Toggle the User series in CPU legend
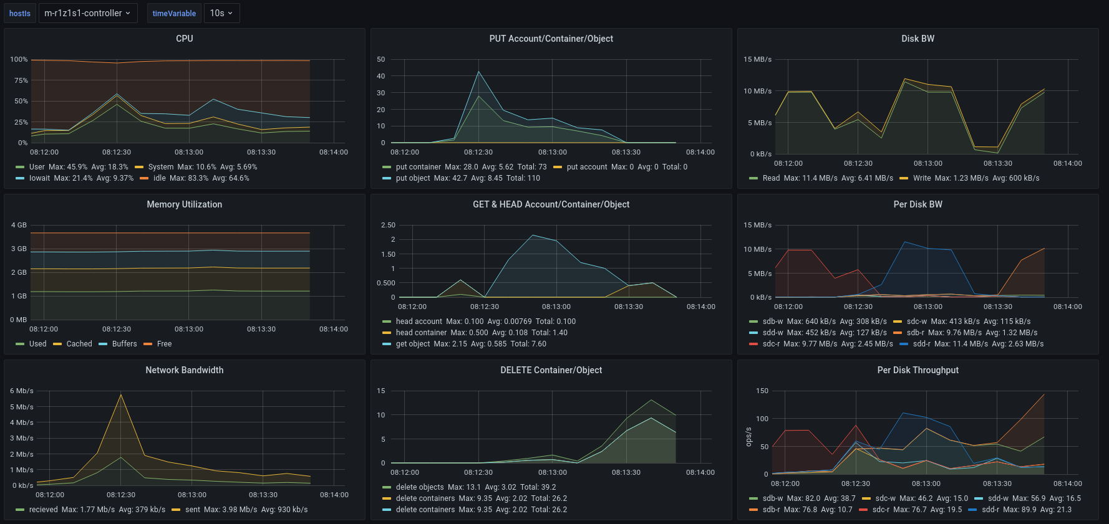Viewport: 1109px width, 524px height. [x=37, y=167]
